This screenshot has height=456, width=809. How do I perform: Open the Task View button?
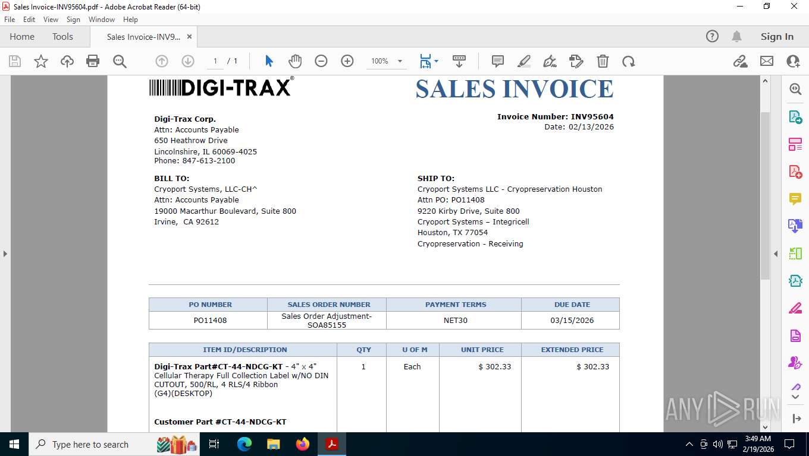point(215,444)
